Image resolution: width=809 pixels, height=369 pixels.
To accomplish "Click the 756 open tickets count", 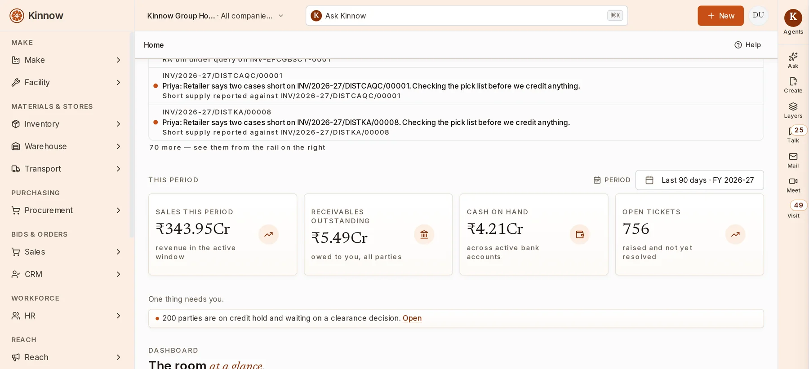I will pos(636,229).
